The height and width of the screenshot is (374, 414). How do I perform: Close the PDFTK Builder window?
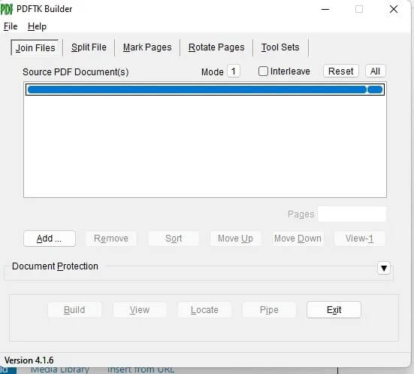coord(394,9)
